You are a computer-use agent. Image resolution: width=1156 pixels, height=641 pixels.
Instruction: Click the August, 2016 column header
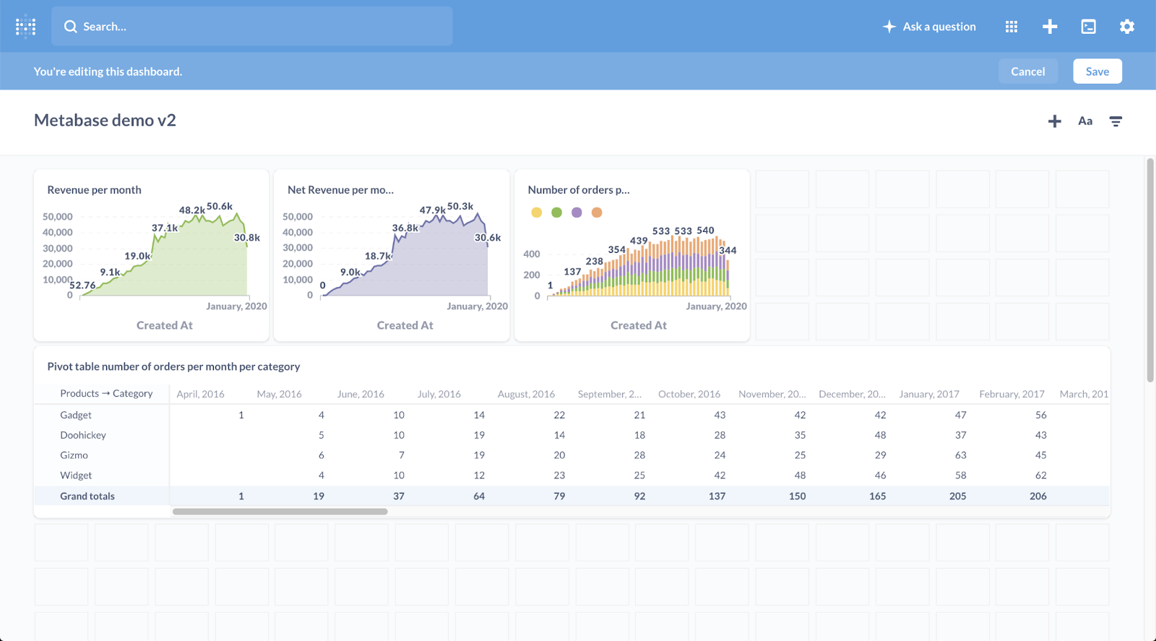(526, 394)
